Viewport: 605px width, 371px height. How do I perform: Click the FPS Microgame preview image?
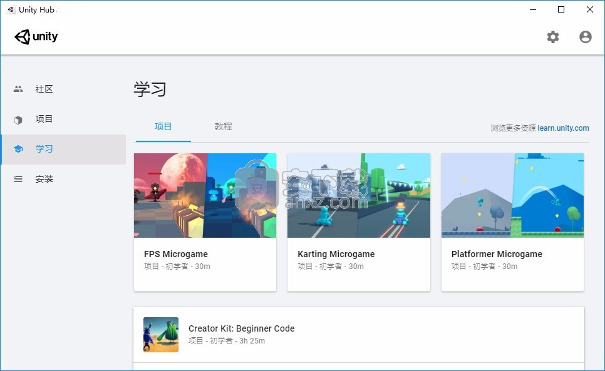[205, 195]
